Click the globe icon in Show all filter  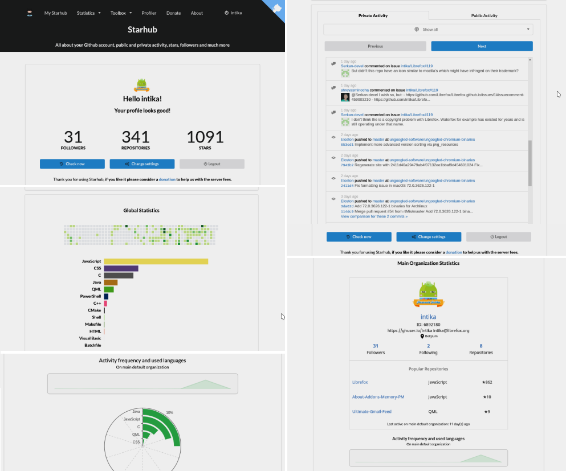click(x=417, y=29)
